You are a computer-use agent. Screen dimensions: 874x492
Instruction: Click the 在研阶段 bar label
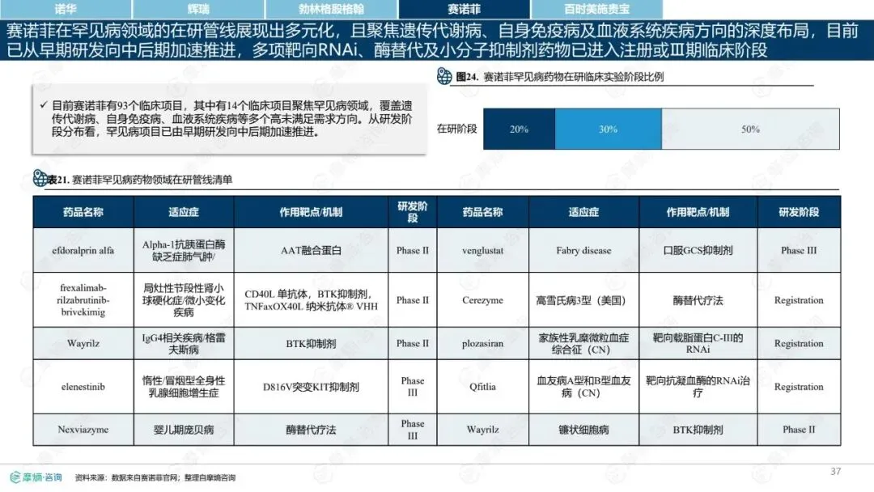coord(456,129)
